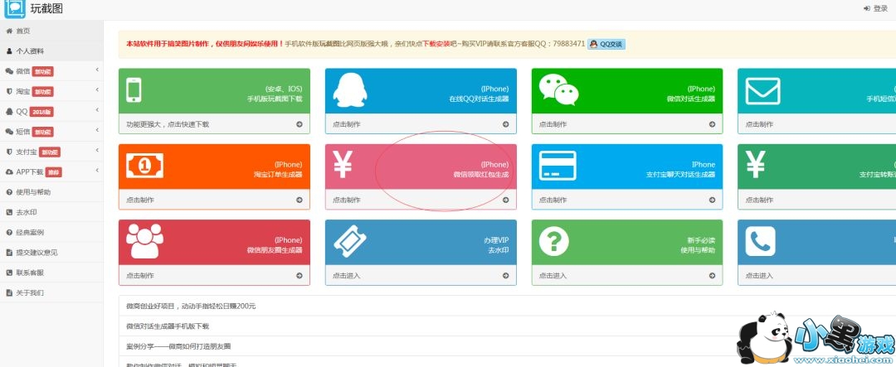Image resolution: width=896 pixels, height=367 pixels.
Task: Click the credit card icon on the 支付宝聊天对话生成器 card
Action: coord(558,166)
